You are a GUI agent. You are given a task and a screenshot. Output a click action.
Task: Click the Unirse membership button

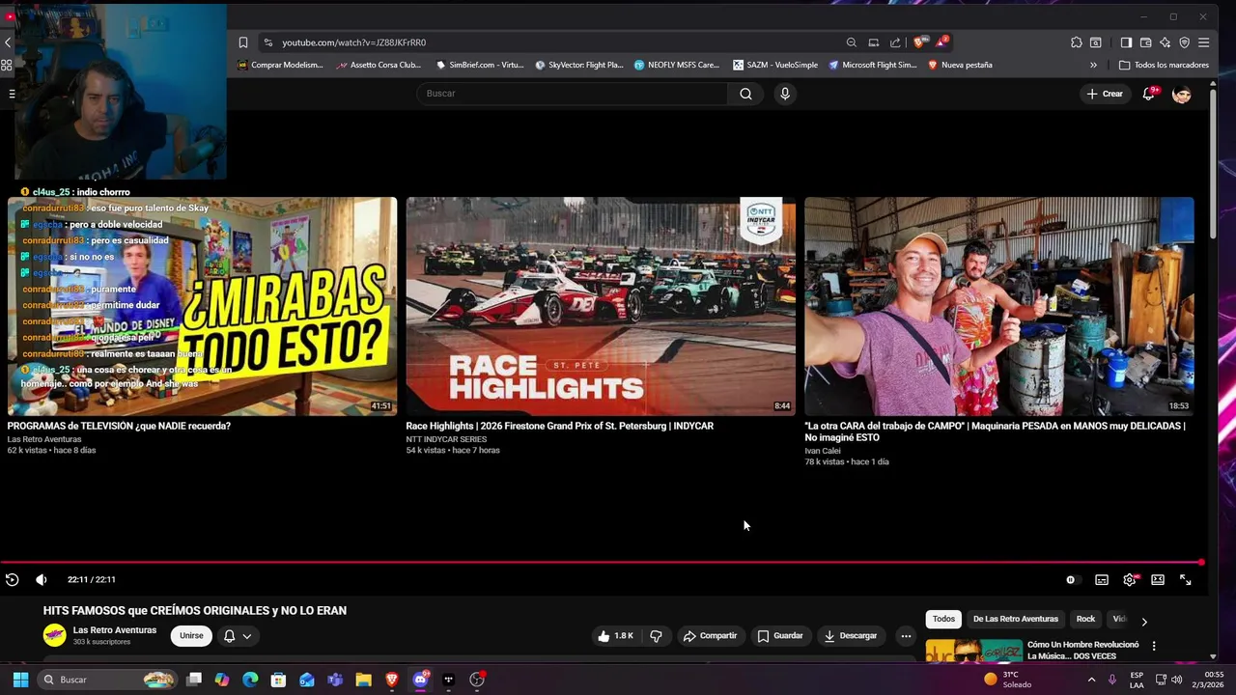coord(191,635)
